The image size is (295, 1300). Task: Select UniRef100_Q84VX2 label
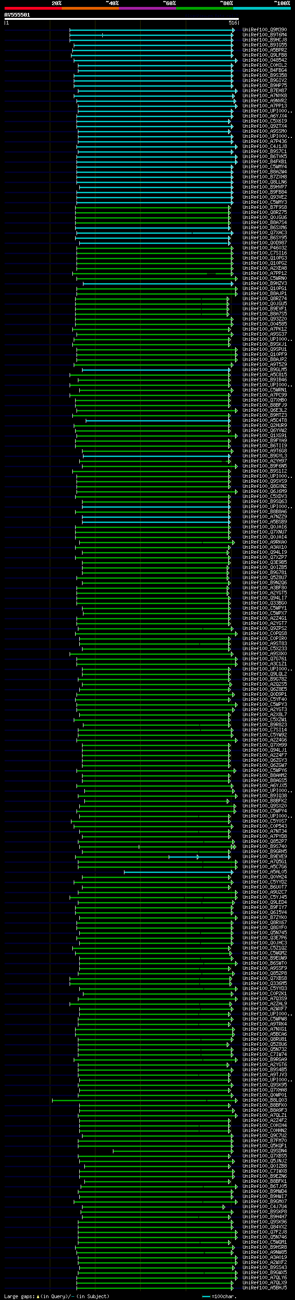point(265,1226)
